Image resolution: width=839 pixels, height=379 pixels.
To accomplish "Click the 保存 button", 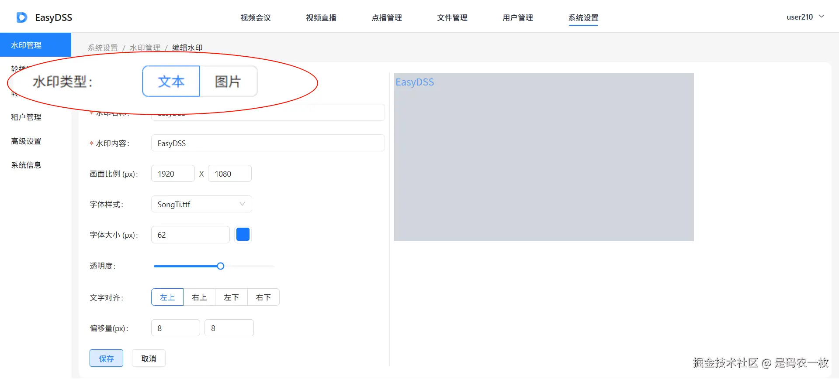I will coord(106,358).
